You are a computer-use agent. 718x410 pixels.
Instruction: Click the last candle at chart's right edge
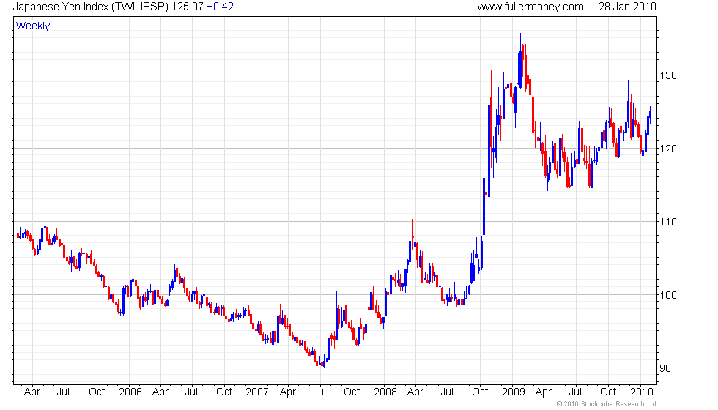[651, 115]
